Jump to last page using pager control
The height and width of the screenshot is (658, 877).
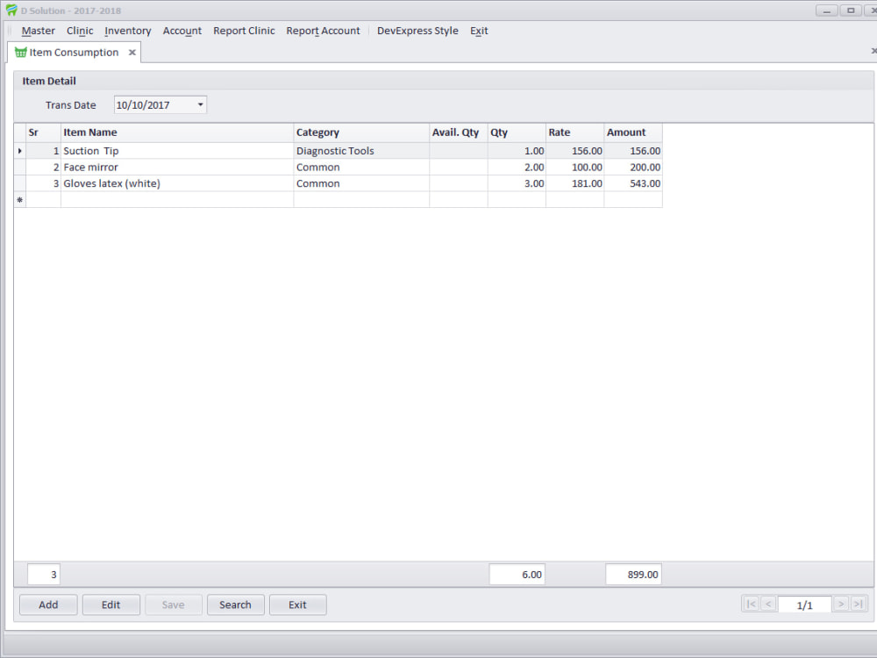(858, 604)
